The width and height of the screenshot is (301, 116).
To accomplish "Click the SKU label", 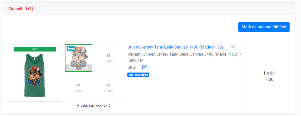I will pyautogui.click(x=132, y=67).
